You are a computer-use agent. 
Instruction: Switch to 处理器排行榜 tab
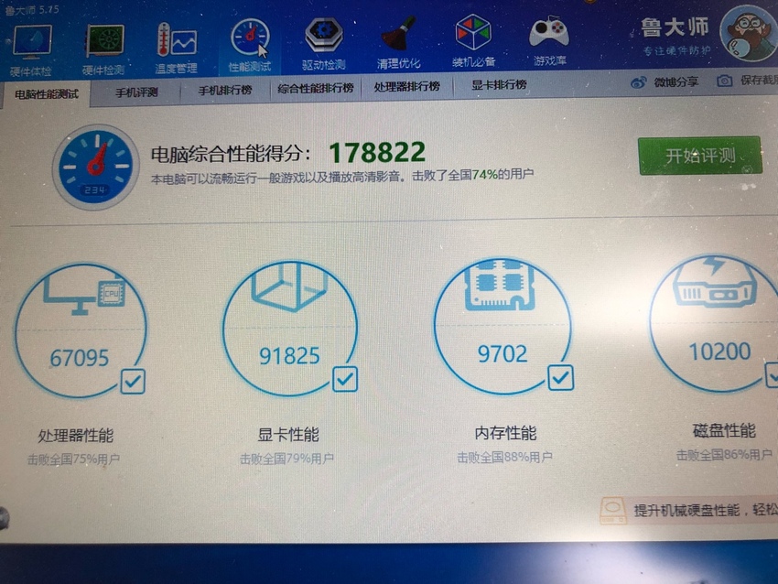coord(407,86)
